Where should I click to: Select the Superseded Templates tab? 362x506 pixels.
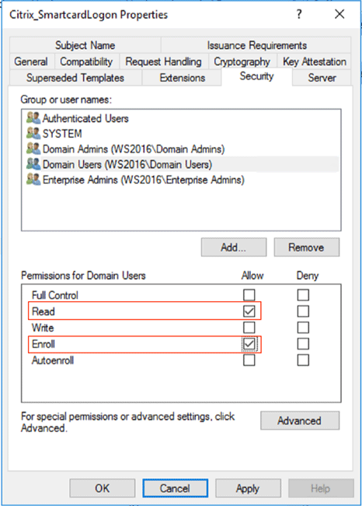point(75,78)
